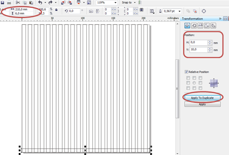Open the wrap paragraph text icon
The height and width of the screenshot is (155, 229).
(152, 11)
